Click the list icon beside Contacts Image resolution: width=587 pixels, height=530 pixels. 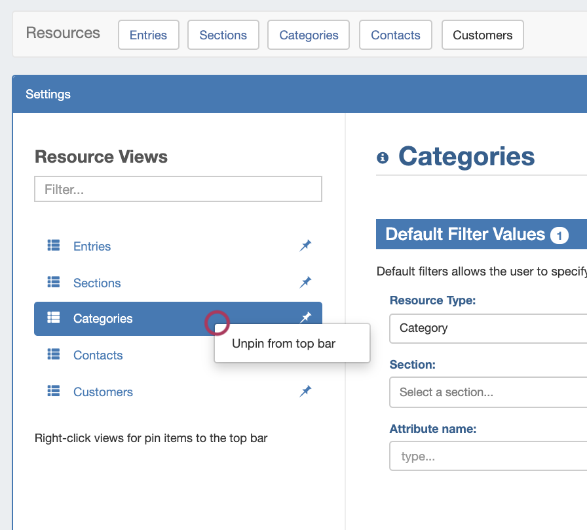[x=54, y=355]
